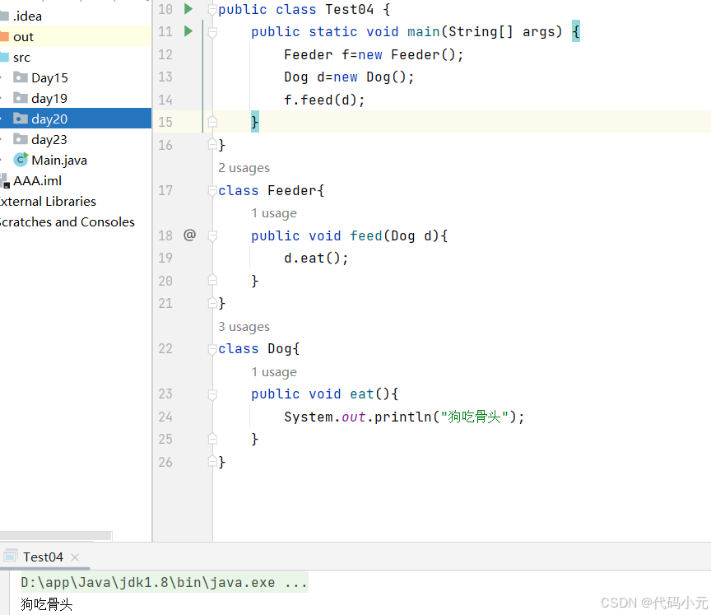
Task: Click the console output 狗吃骨头
Action: tap(47, 604)
